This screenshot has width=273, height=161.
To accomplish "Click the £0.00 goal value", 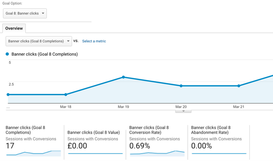I will [x=77, y=146].
